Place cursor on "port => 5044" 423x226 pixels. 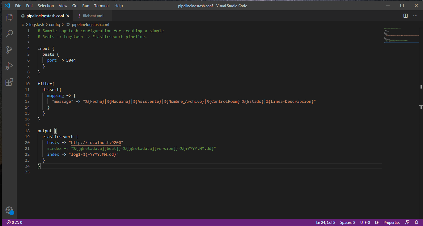[61, 60]
